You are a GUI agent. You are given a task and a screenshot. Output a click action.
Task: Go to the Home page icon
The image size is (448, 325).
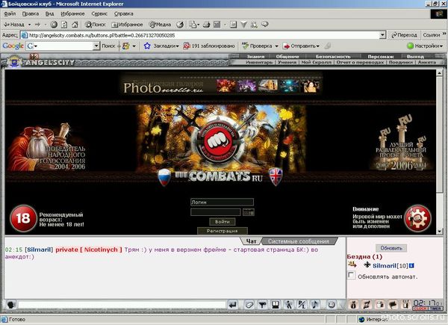[75, 25]
